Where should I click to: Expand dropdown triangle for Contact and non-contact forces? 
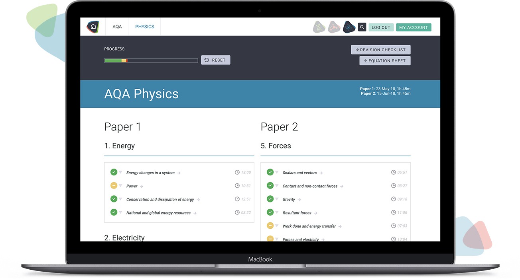tap(277, 185)
